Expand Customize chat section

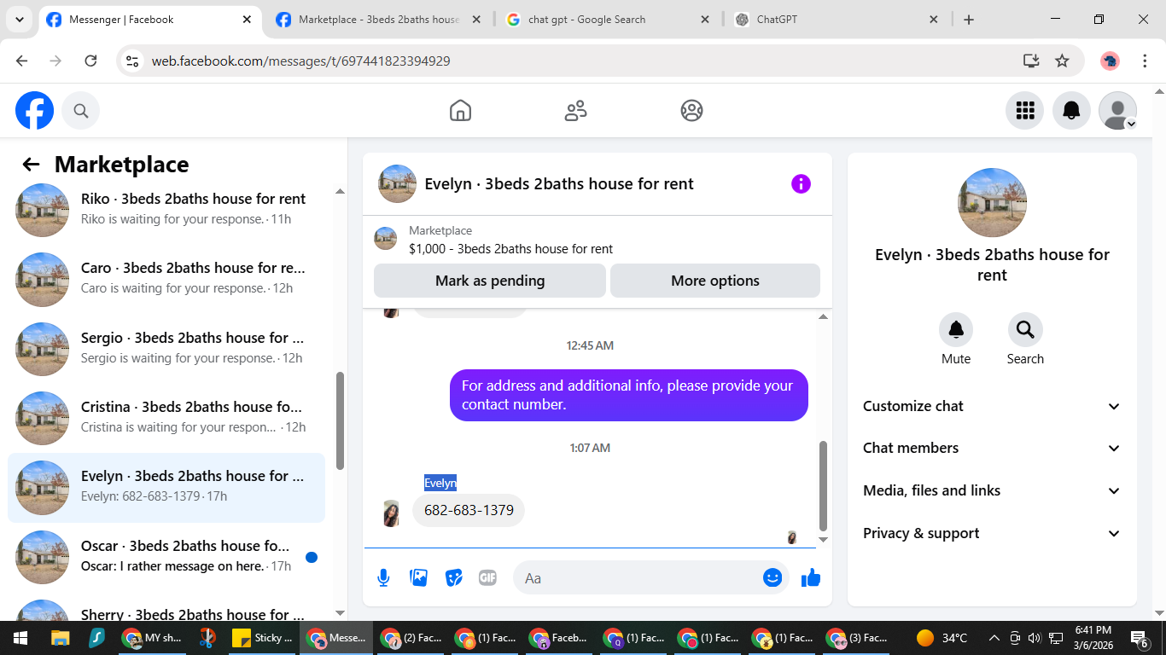coord(992,406)
